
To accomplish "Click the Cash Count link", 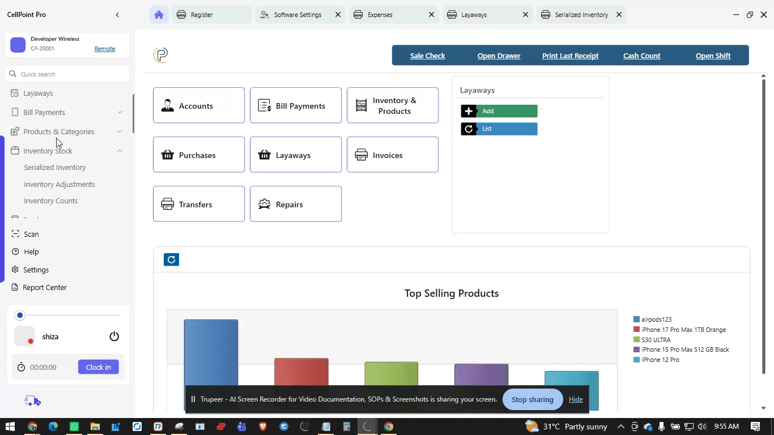I will click(x=642, y=56).
